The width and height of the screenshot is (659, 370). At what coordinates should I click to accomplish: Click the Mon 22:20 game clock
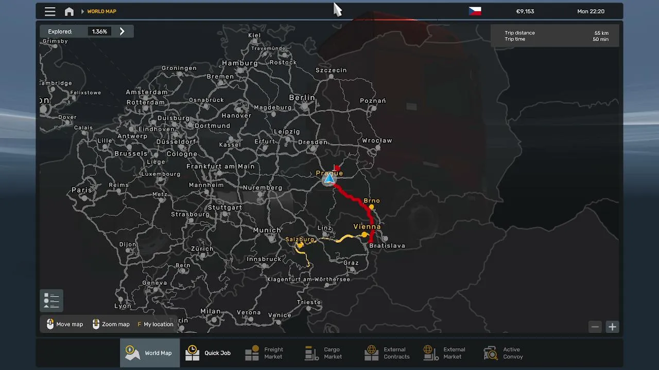591,11
